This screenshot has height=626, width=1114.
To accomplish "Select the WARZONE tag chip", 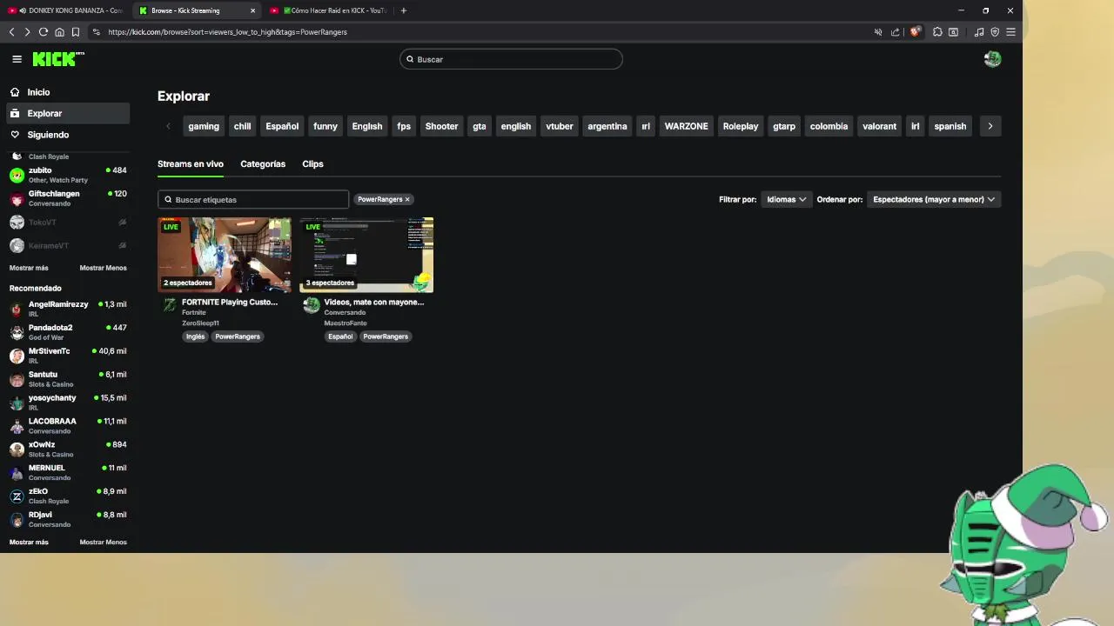I will click(686, 126).
